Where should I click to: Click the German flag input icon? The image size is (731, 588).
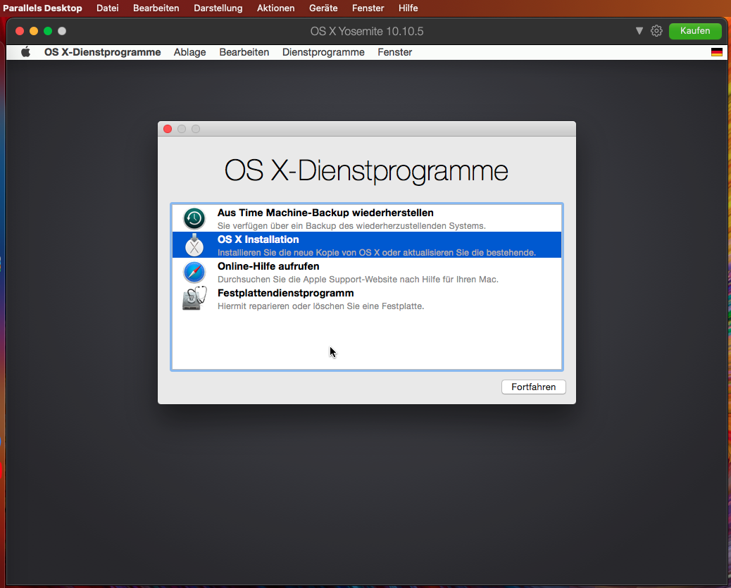716,52
